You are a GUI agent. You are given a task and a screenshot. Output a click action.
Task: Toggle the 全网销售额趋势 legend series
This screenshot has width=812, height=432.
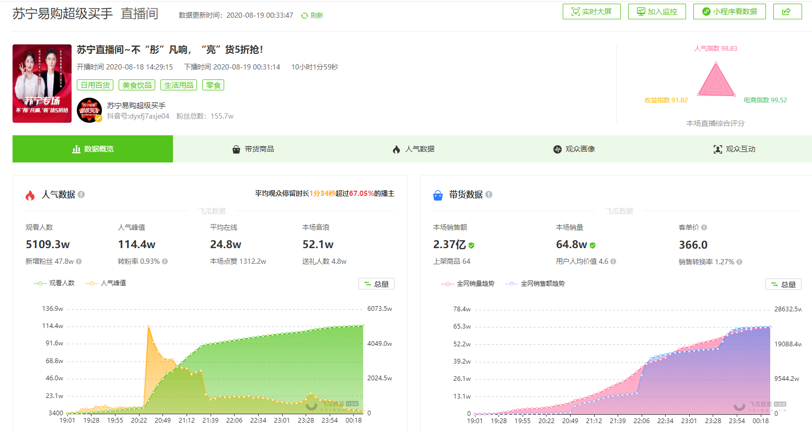[535, 284]
